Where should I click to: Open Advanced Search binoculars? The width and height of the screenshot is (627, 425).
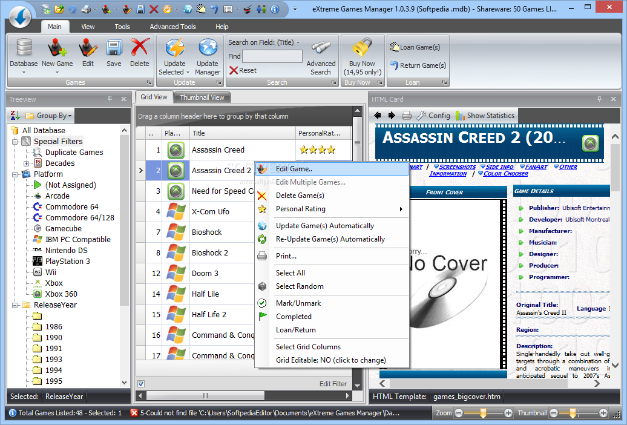tap(321, 58)
